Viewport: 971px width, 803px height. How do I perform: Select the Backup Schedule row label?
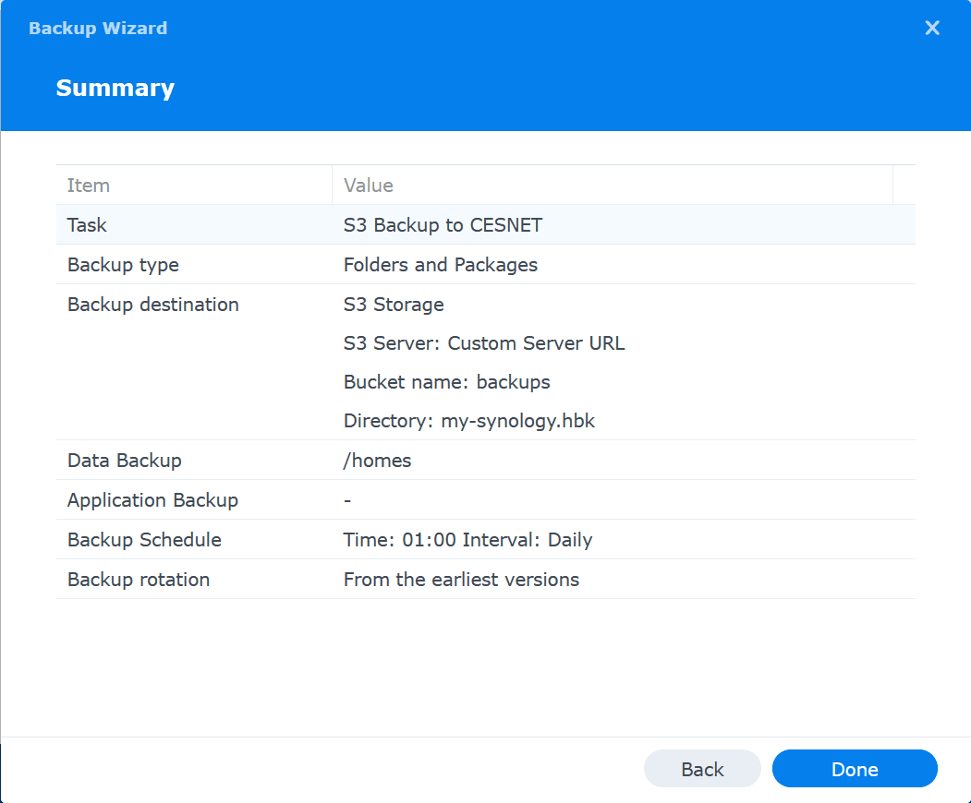point(144,540)
